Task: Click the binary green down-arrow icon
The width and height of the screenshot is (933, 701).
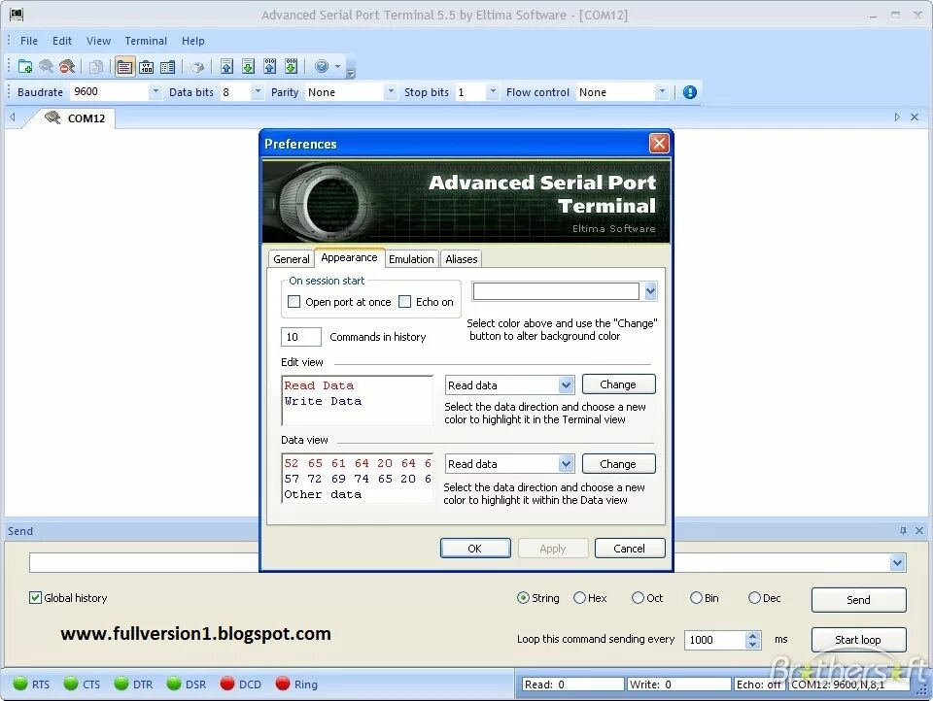Action: point(291,66)
